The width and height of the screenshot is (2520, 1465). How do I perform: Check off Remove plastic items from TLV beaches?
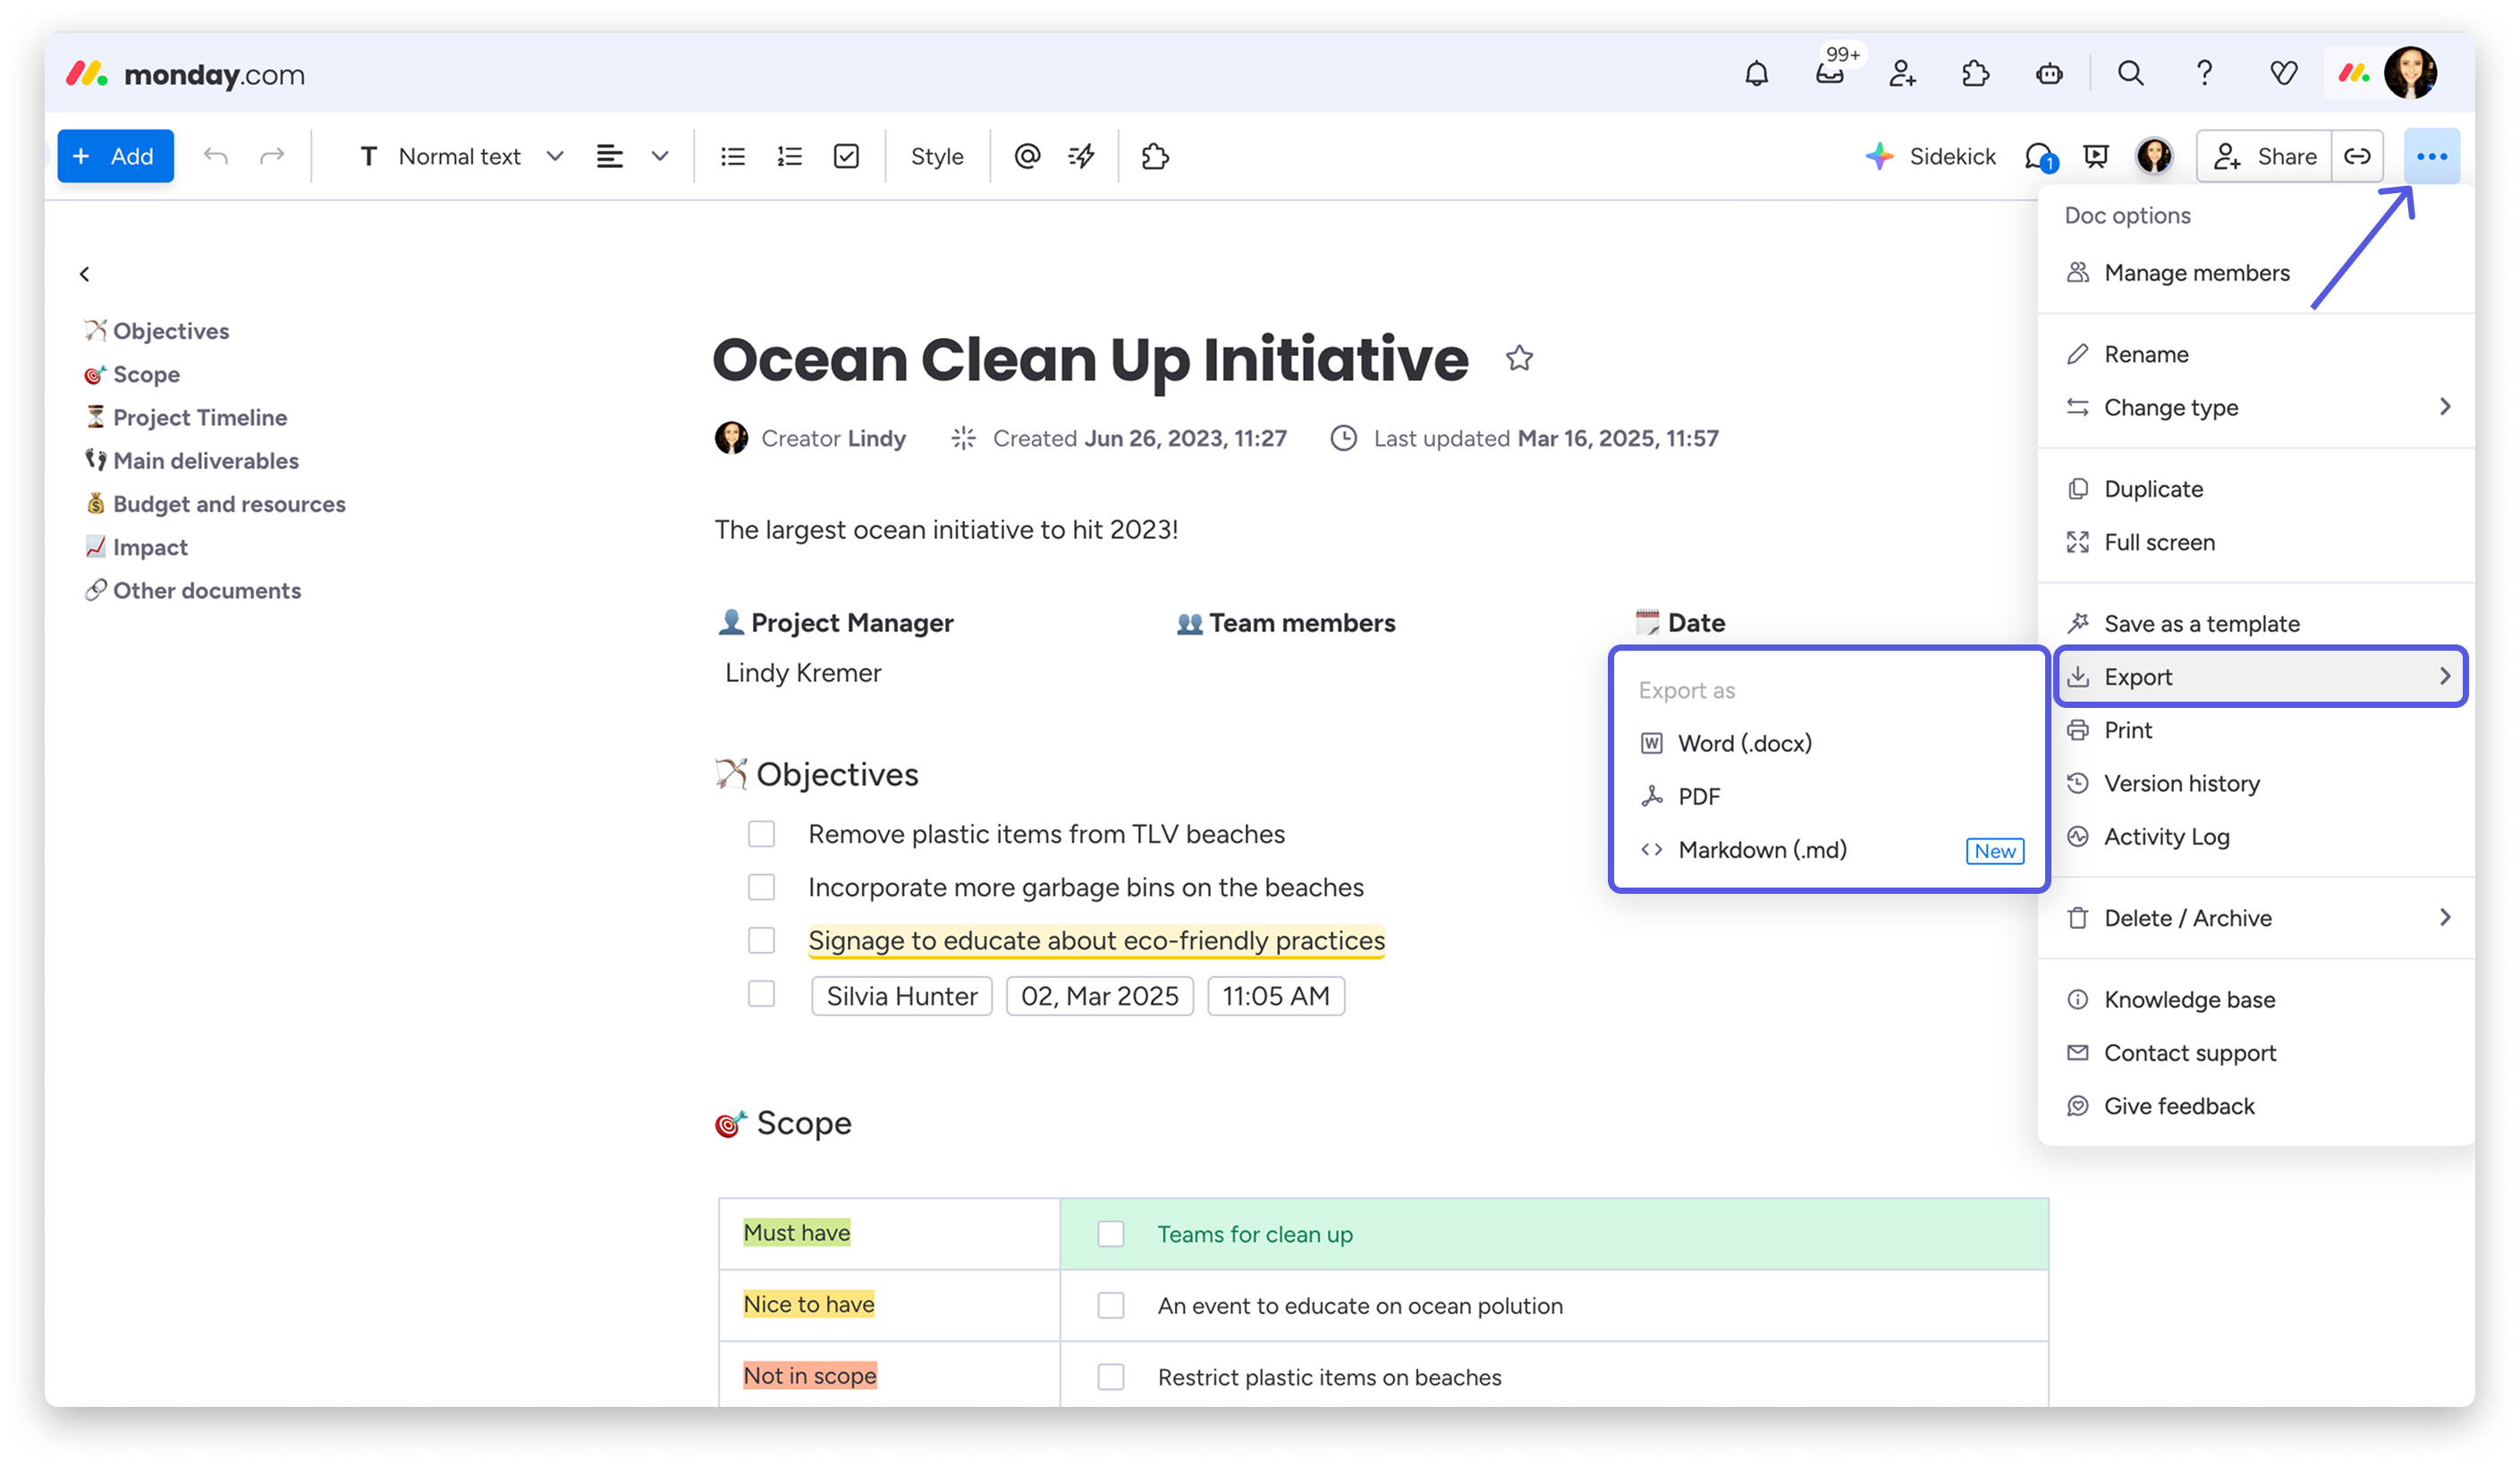click(x=763, y=833)
